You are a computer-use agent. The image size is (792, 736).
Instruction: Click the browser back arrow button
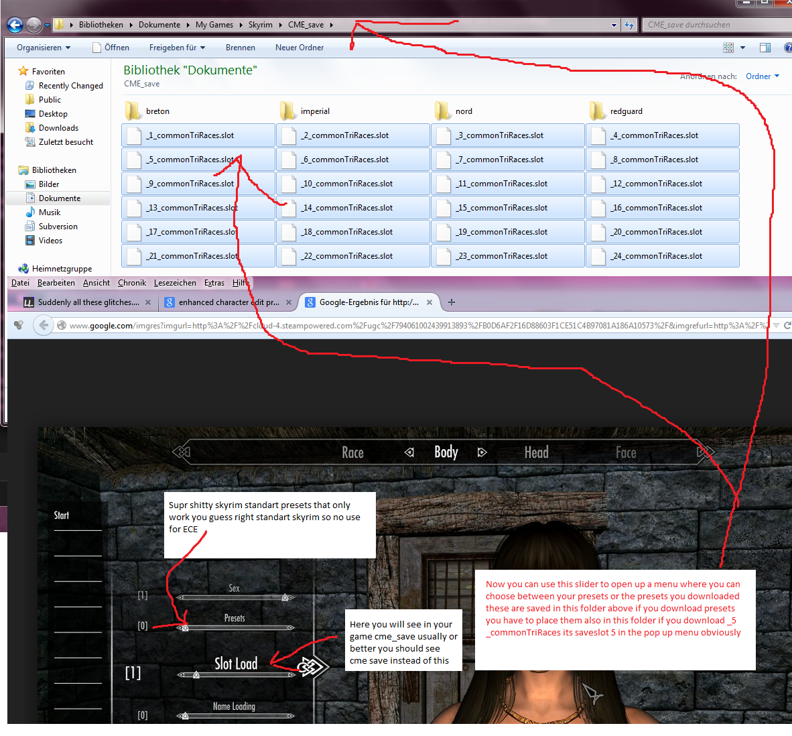pos(44,325)
